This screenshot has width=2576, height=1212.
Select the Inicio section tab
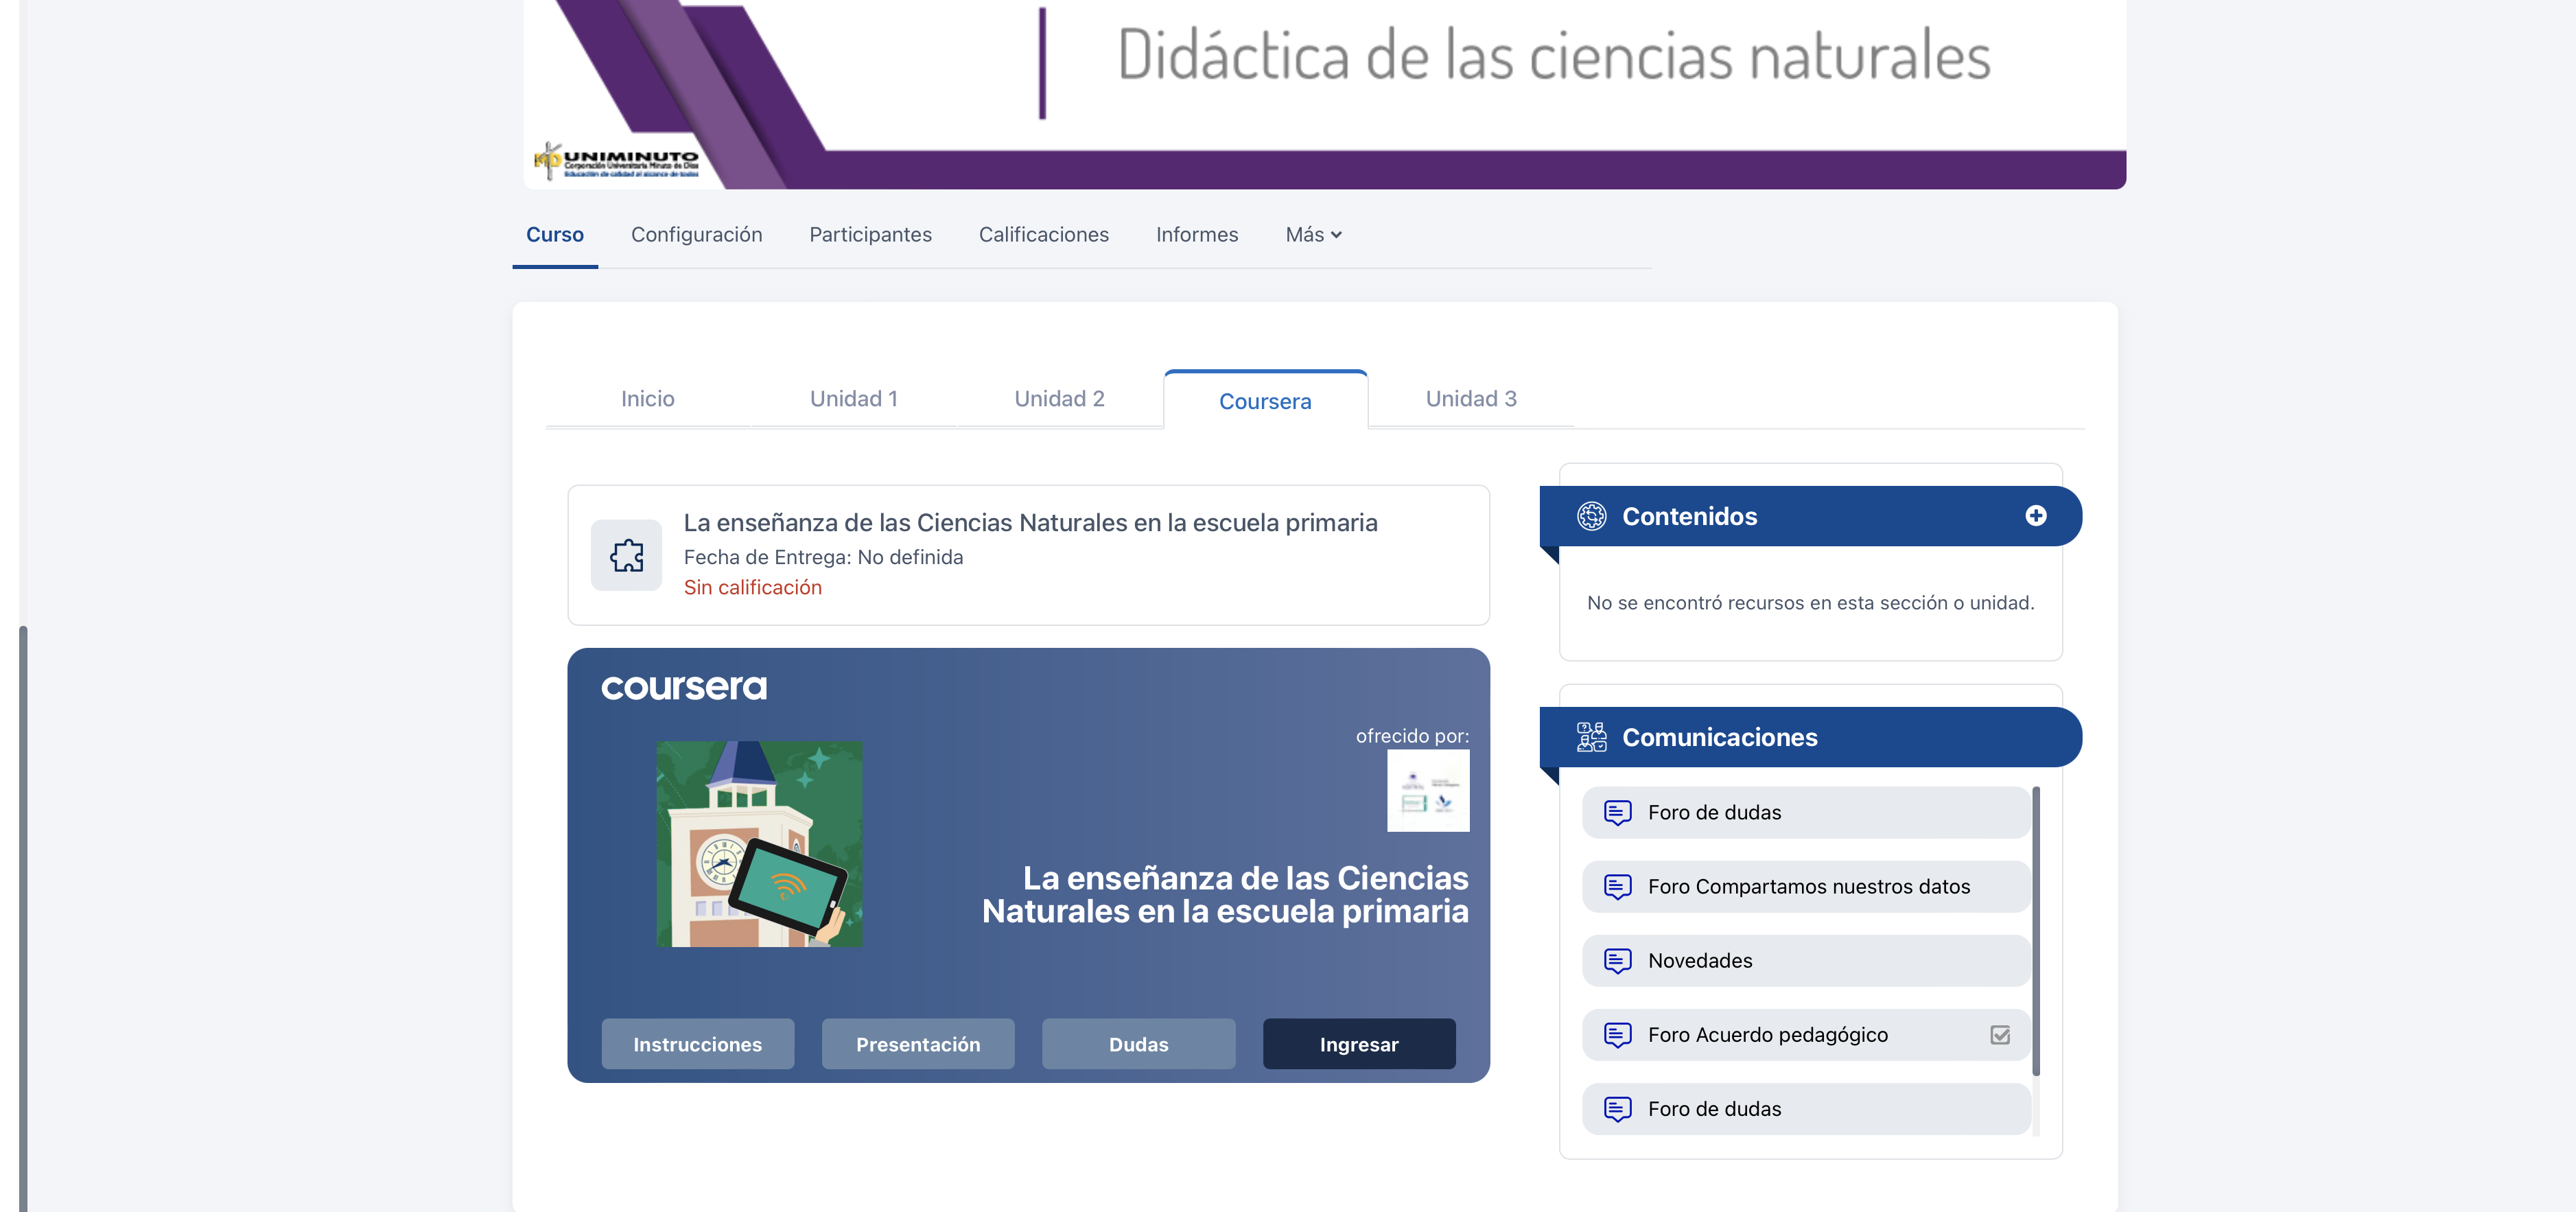pyautogui.click(x=647, y=398)
